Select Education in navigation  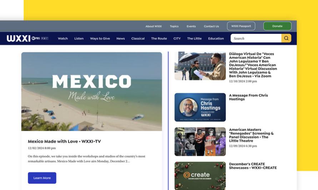click(216, 38)
